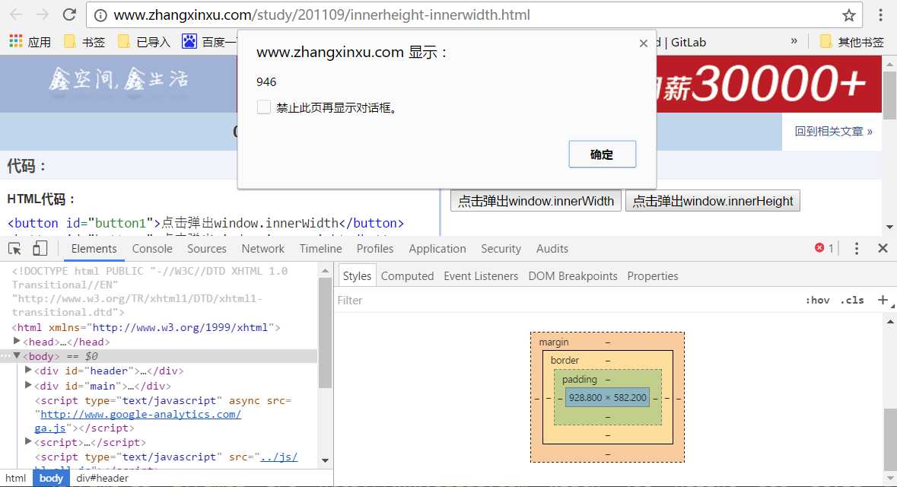Expand the head node in DOM tree
This screenshot has width=897, height=487.
pyautogui.click(x=17, y=341)
